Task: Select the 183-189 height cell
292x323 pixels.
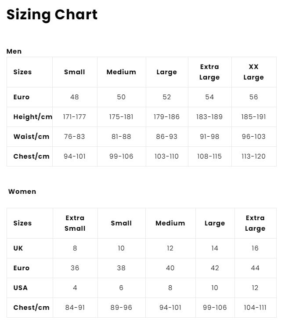Action: pos(209,117)
